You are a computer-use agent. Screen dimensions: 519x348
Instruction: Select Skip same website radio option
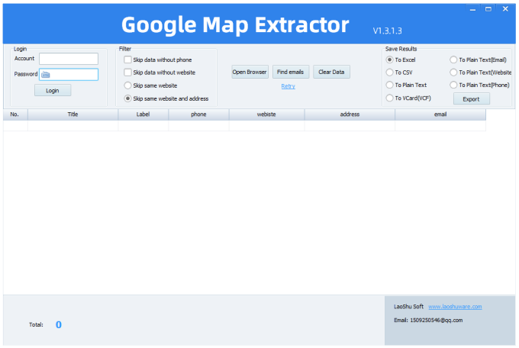click(128, 85)
